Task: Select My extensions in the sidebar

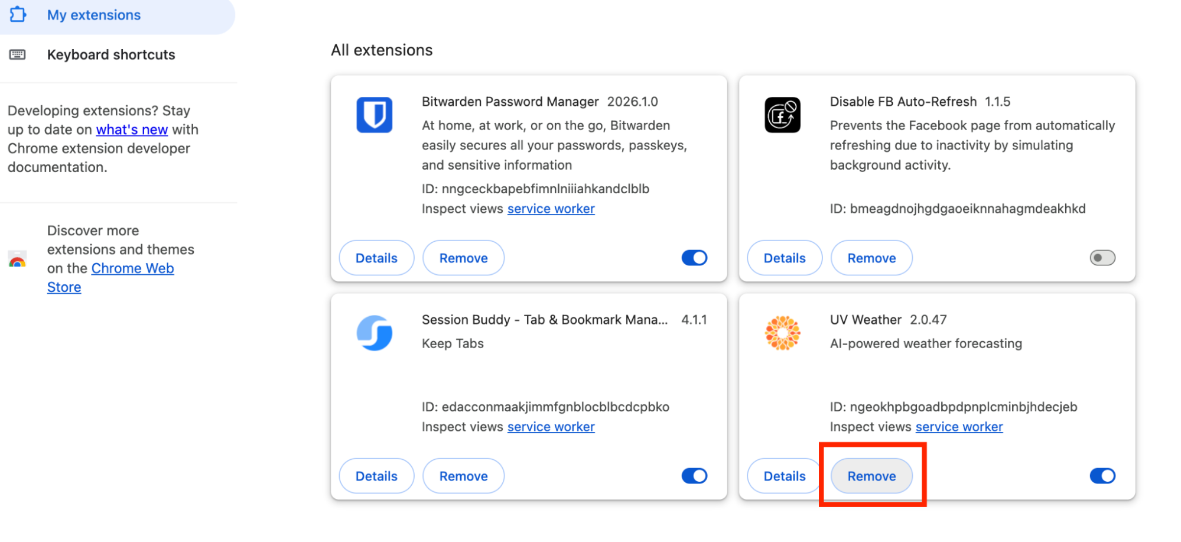Action: tap(93, 14)
